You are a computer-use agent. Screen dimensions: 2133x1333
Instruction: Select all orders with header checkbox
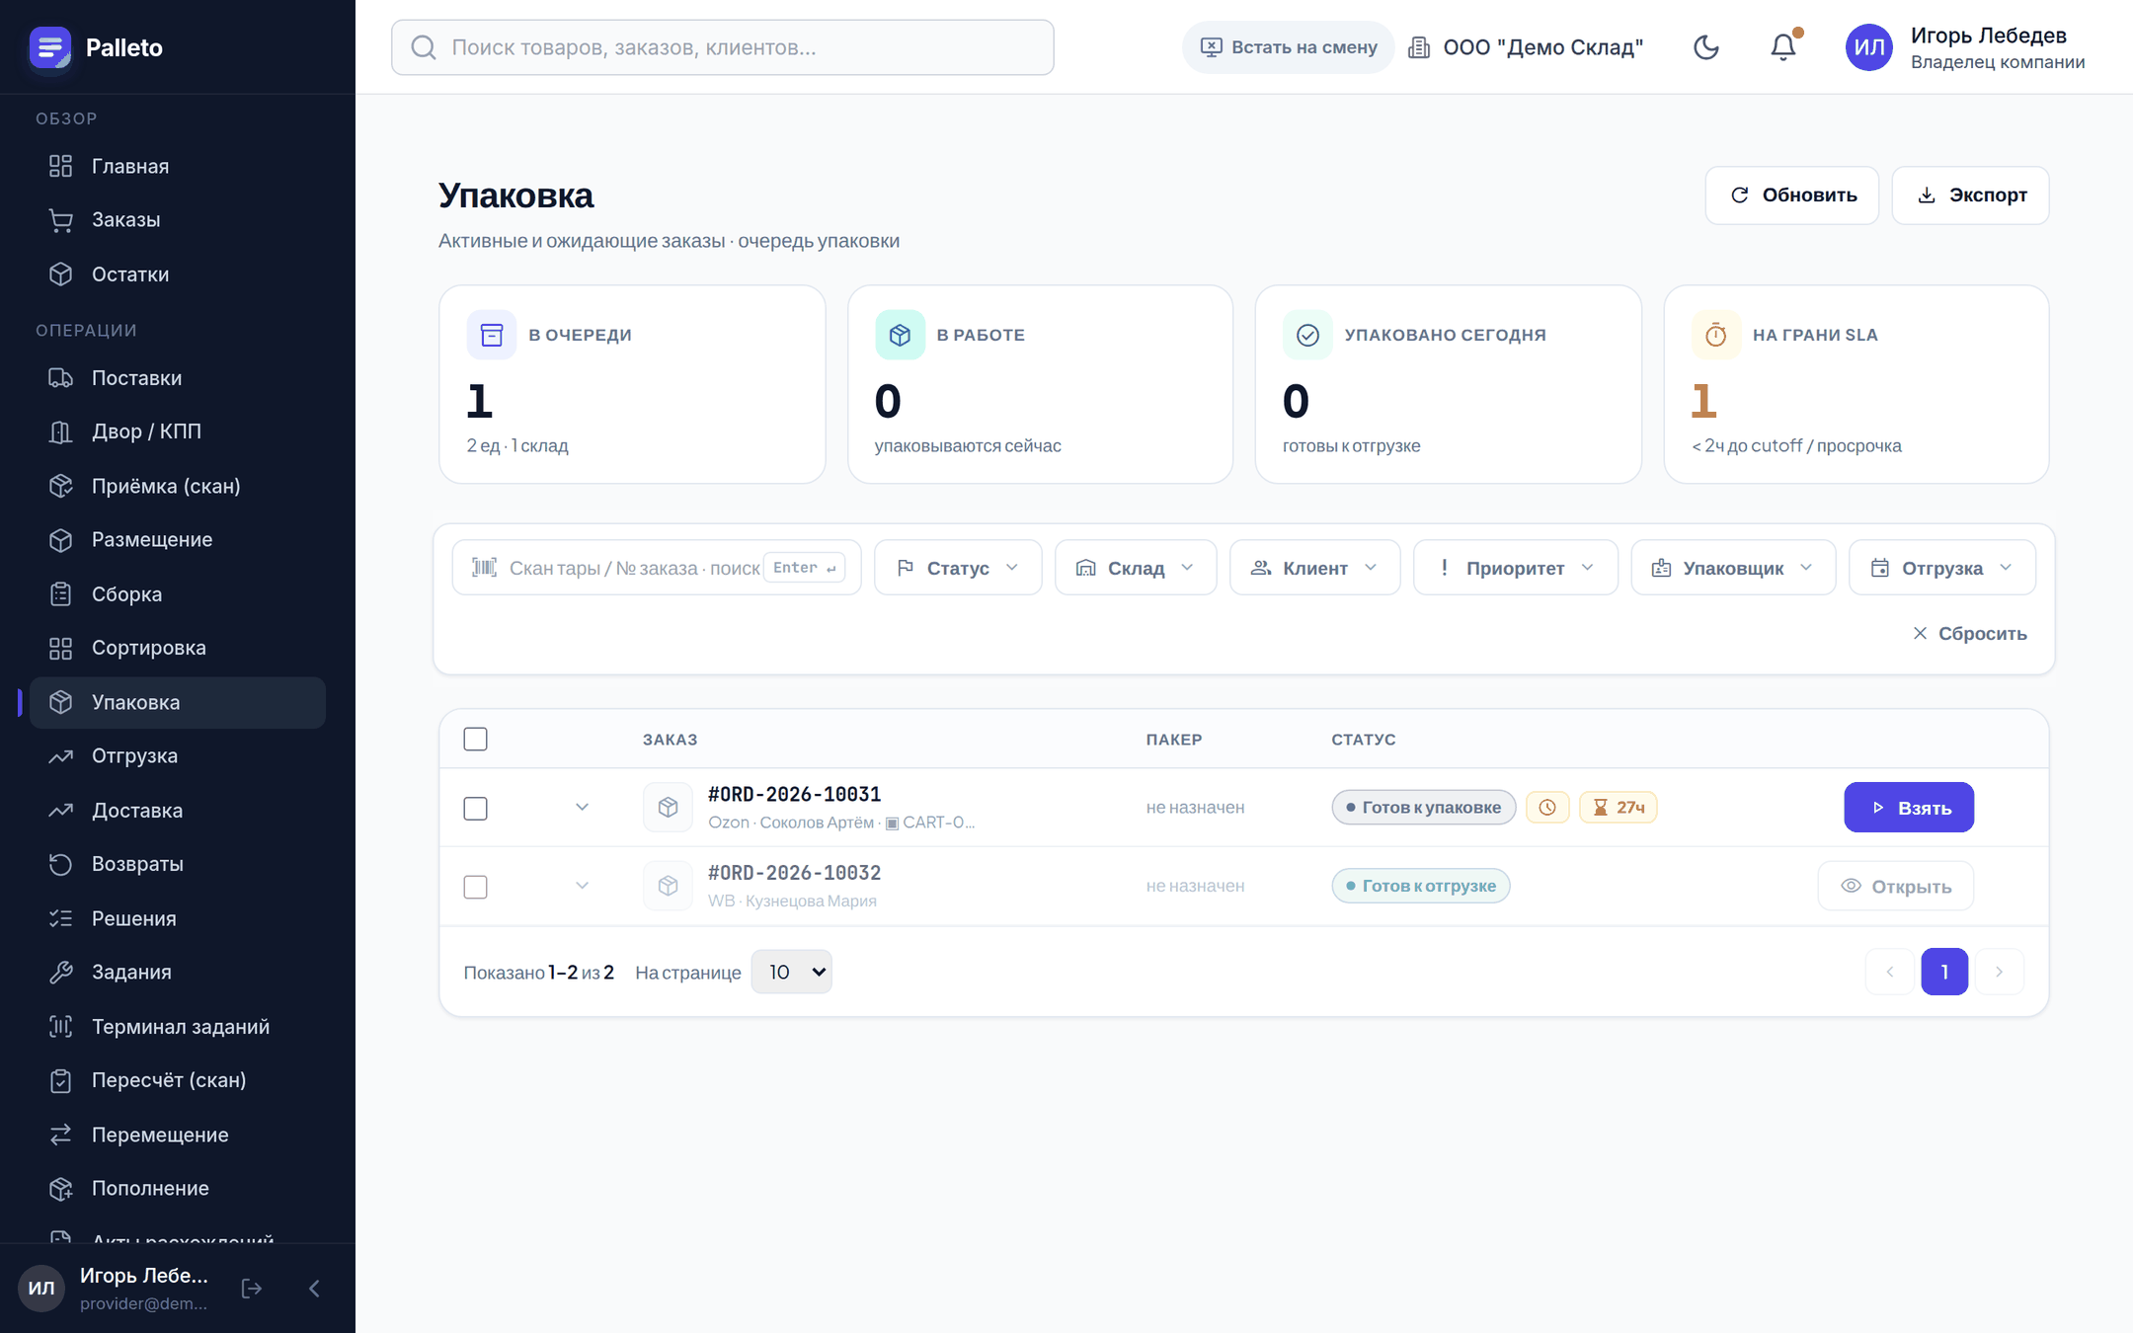(475, 739)
